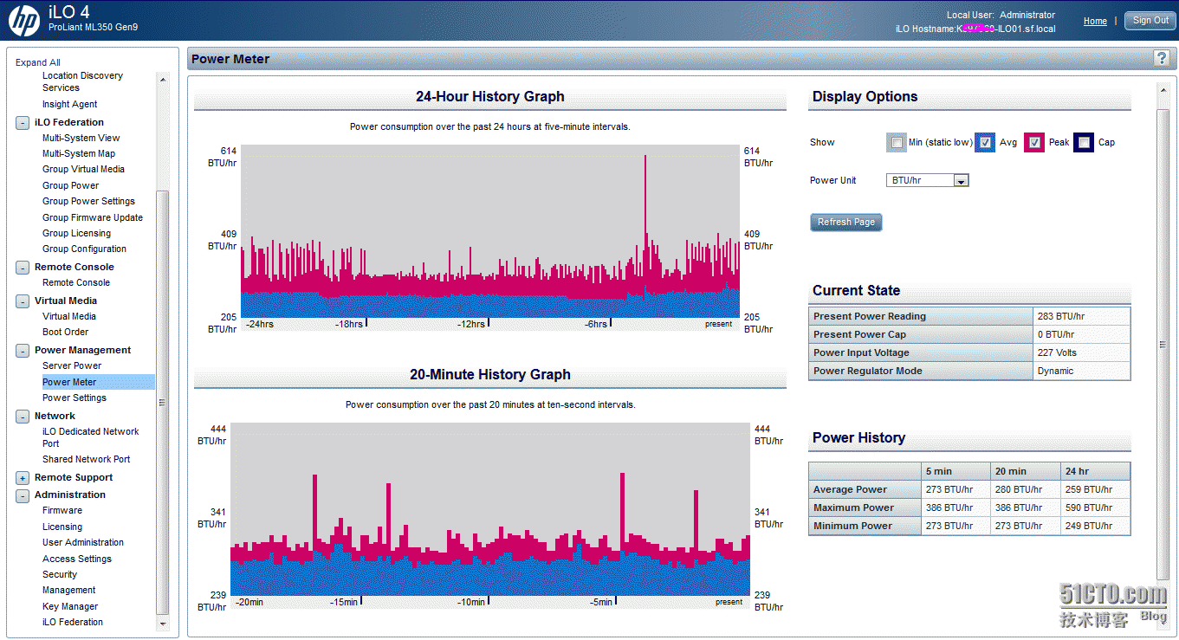Open the Home link

pyautogui.click(x=1095, y=21)
